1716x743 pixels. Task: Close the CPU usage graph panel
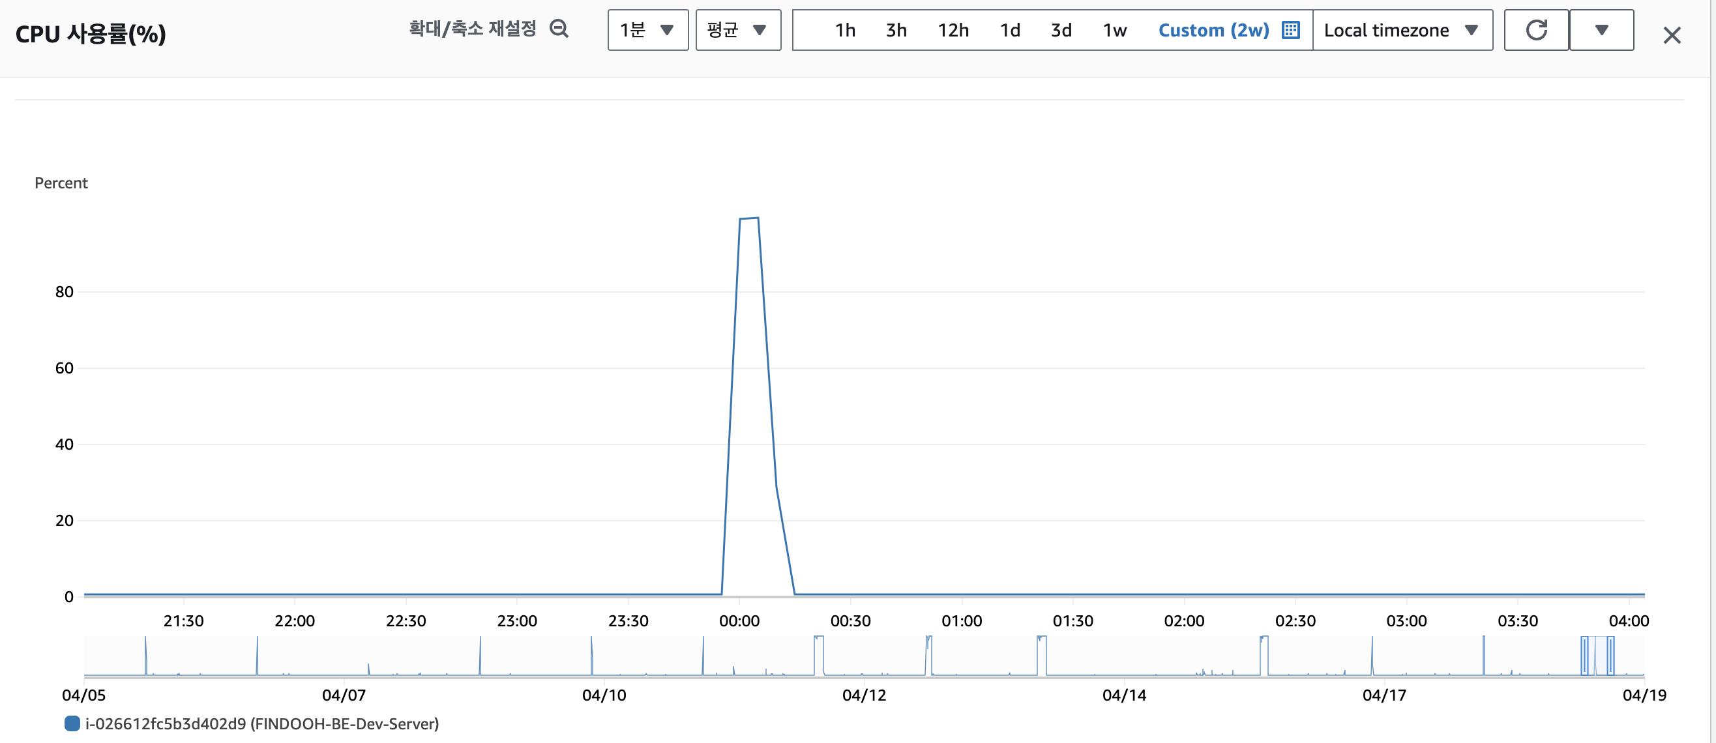point(1672,35)
